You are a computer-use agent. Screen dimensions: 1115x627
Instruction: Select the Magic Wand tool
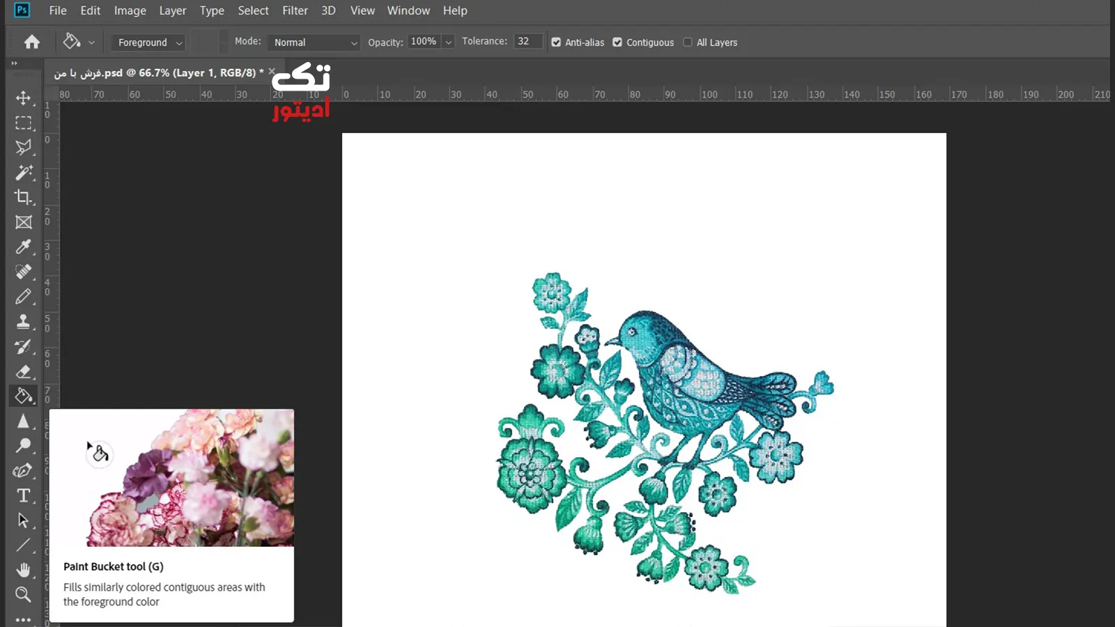pos(23,172)
